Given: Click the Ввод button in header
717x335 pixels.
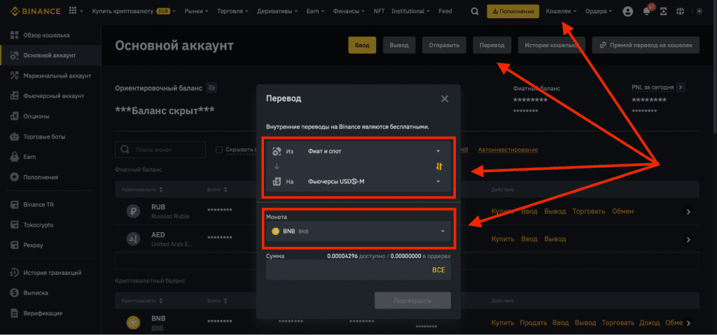Looking at the screenshot, I should (x=362, y=45).
